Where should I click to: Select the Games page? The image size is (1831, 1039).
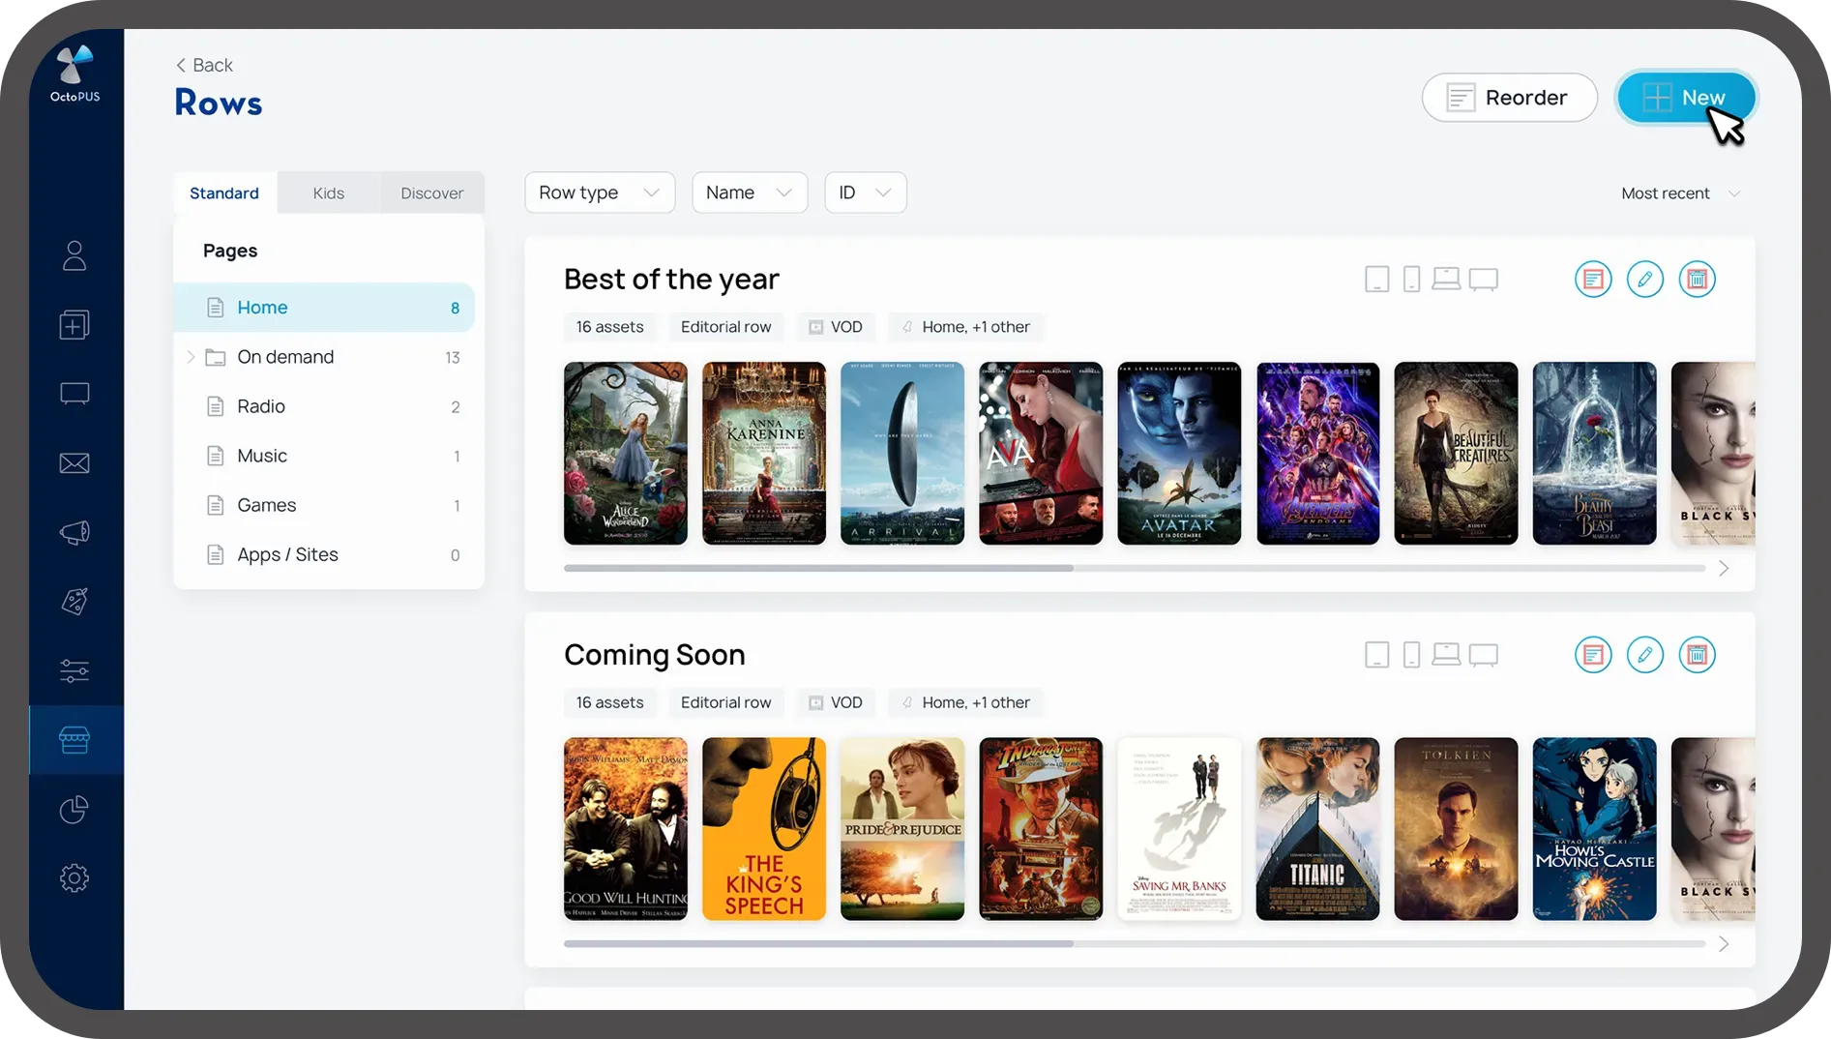click(324, 505)
